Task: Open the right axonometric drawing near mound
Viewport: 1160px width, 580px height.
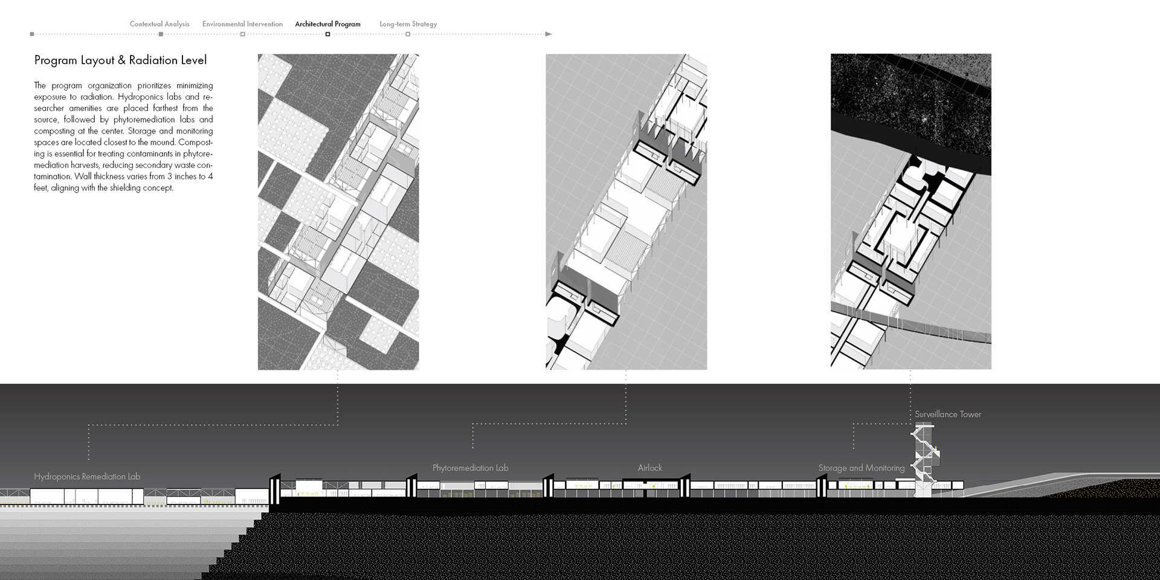Action: (910, 211)
